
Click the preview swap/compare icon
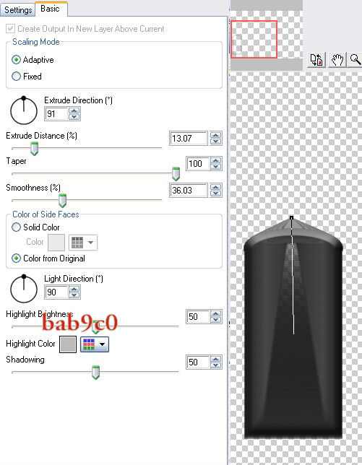point(316,60)
